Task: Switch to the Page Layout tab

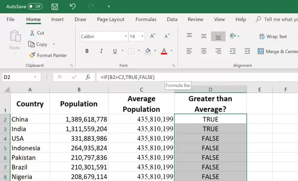Action: coord(111,19)
